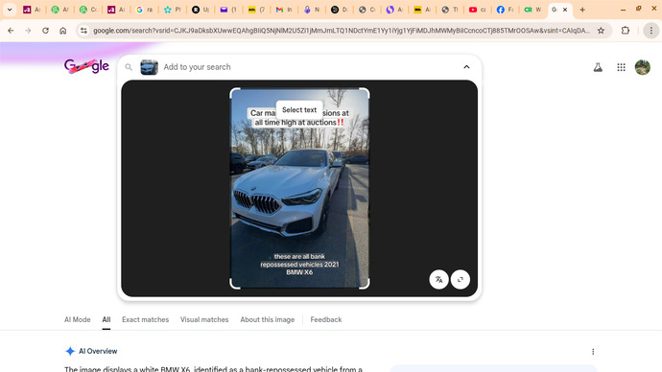The width and height of the screenshot is (662, 372).
Task: Switch to the purple mail envelope tab
Action: coord(228,10)
